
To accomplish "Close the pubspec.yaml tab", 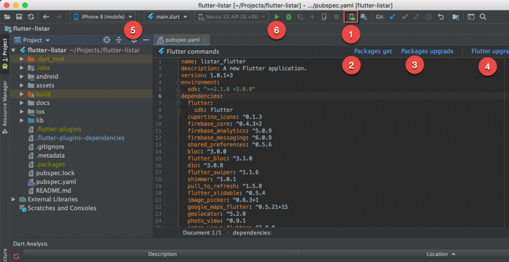I will (x=204, y=40).
